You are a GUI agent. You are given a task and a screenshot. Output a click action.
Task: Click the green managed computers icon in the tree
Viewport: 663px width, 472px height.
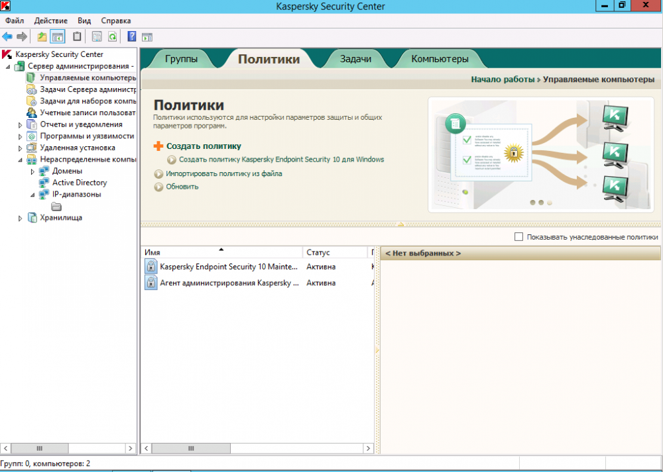(31, 77)
